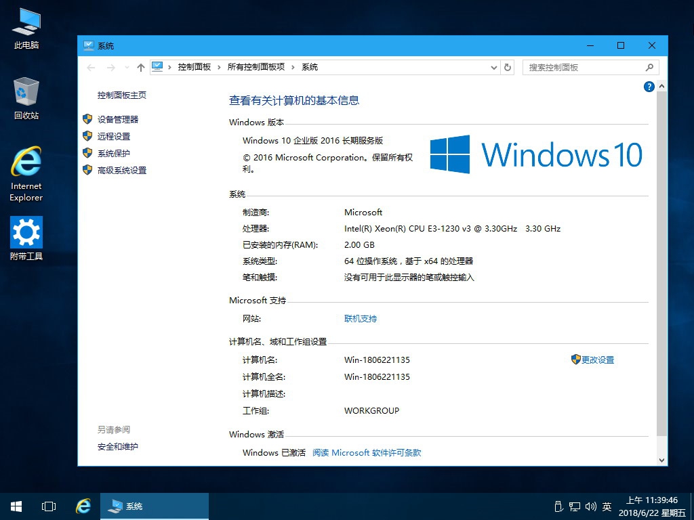Click 系统 breadcrumb segment
694x520 pixels.
310,67
